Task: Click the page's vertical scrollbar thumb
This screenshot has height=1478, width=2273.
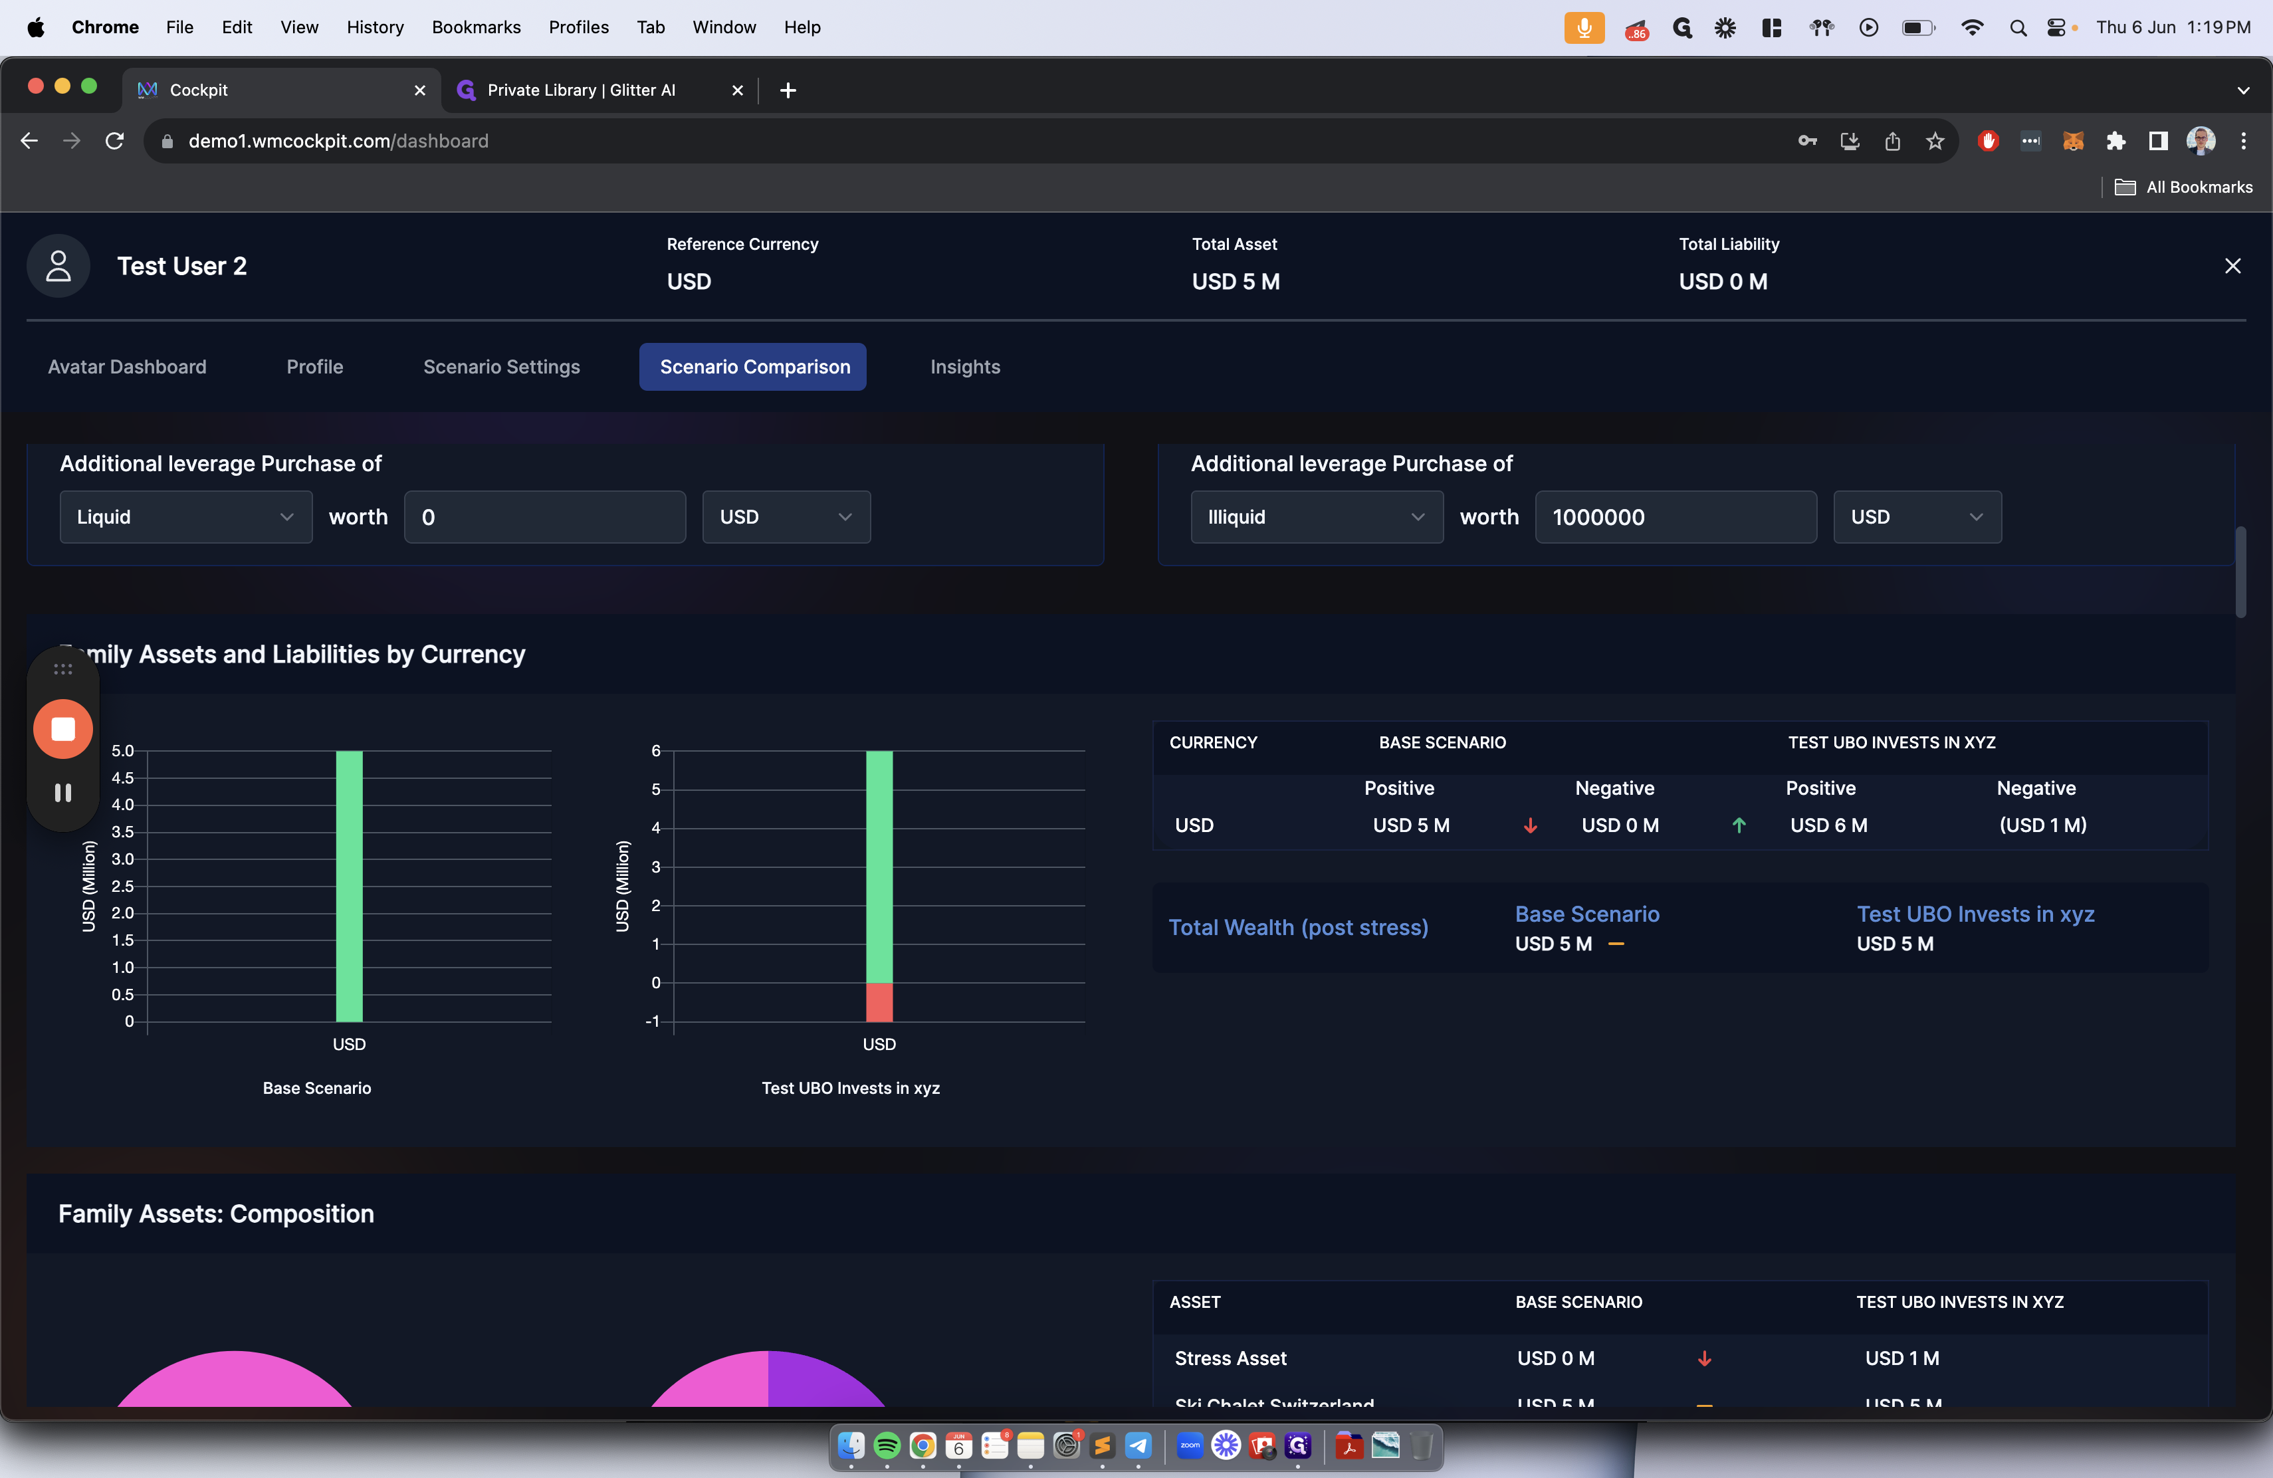Action: point(2240,573)
